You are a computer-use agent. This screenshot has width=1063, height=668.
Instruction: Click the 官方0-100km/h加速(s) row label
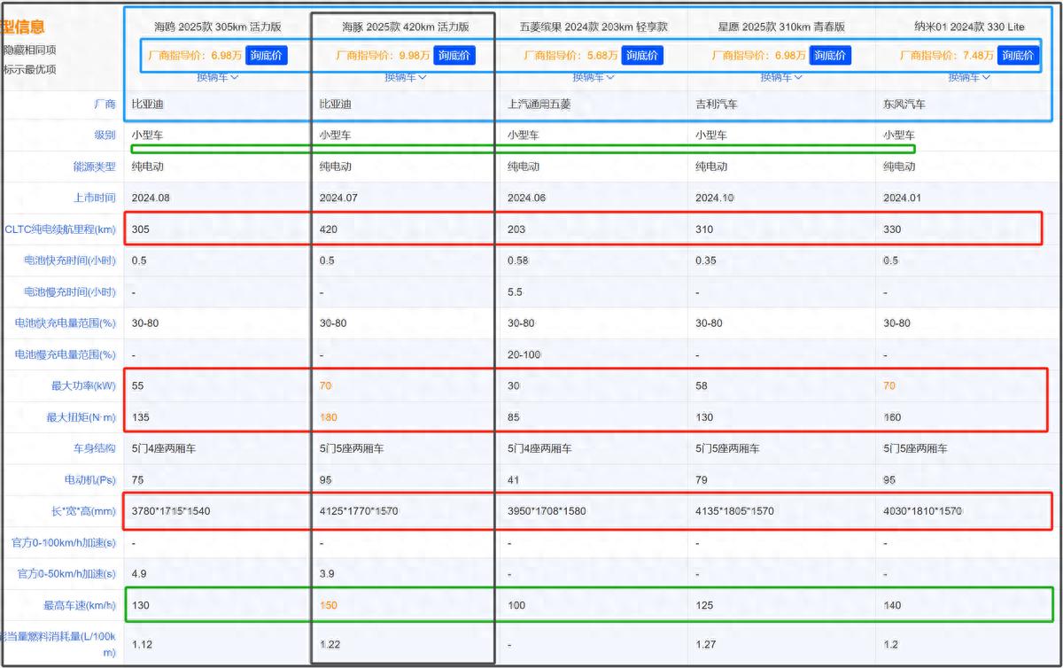pos(63,542)
